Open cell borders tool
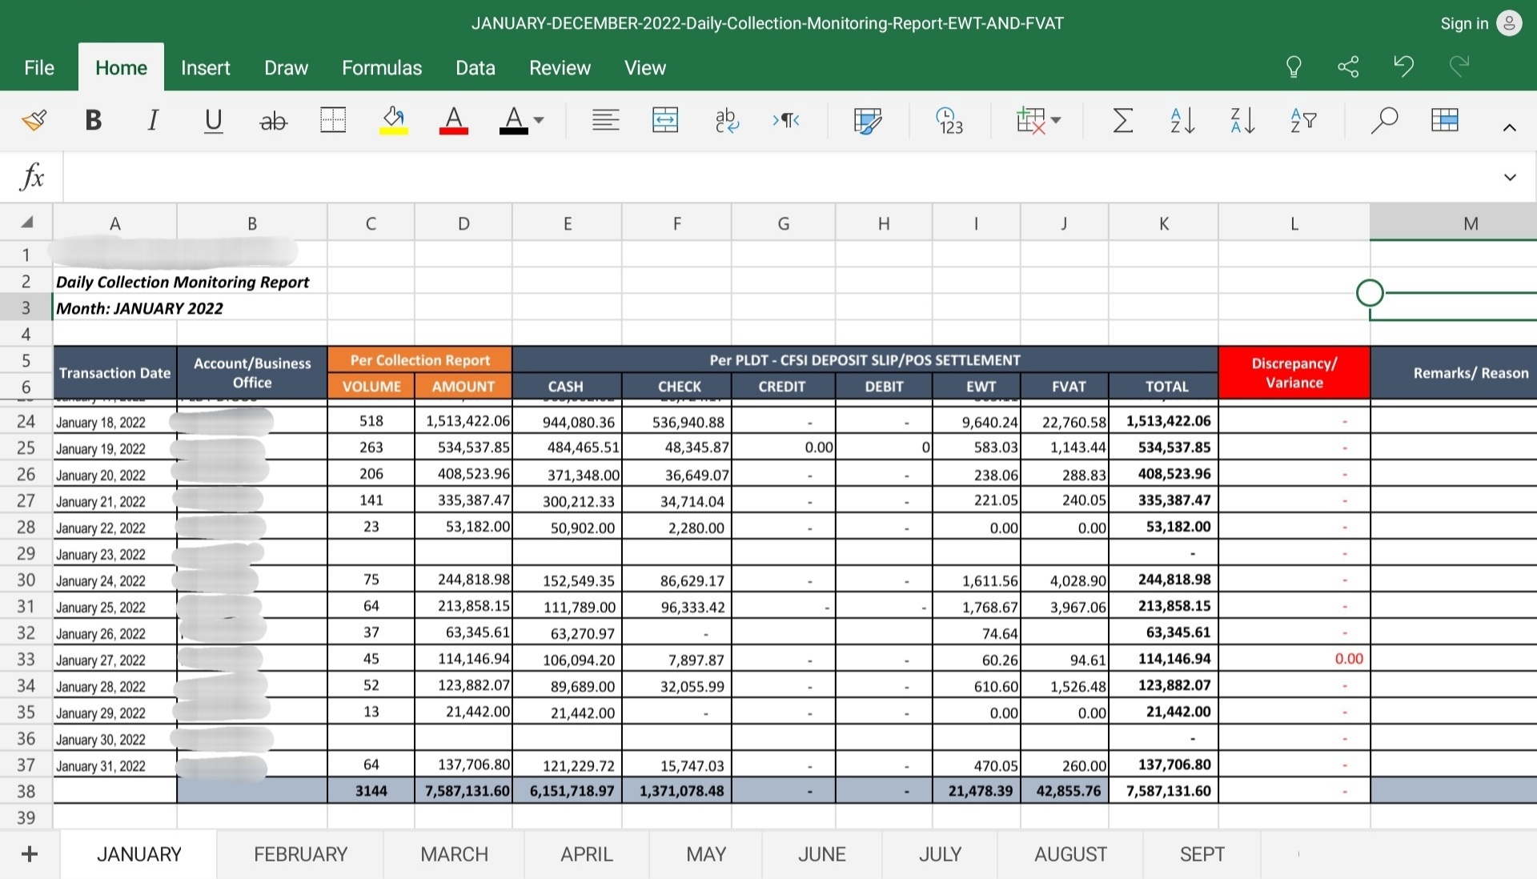The width and height of the screenshot is (1537, 879). tap(333, 120)
